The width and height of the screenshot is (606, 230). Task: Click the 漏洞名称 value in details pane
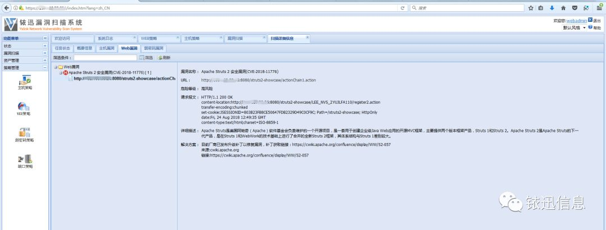click(240, 71)
